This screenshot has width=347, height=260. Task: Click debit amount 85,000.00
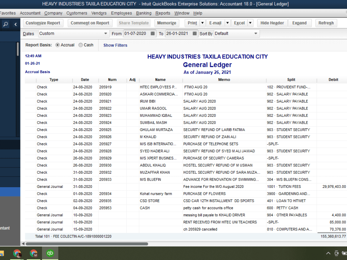(338, 222)
